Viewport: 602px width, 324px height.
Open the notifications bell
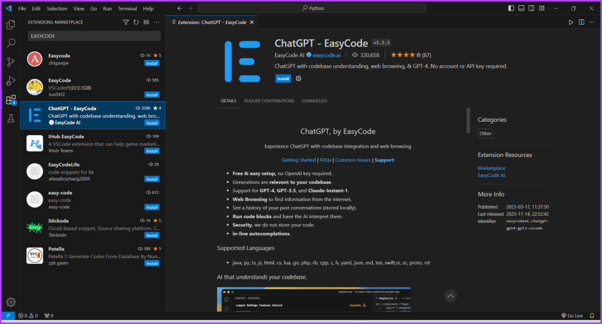tap(591, 316)
